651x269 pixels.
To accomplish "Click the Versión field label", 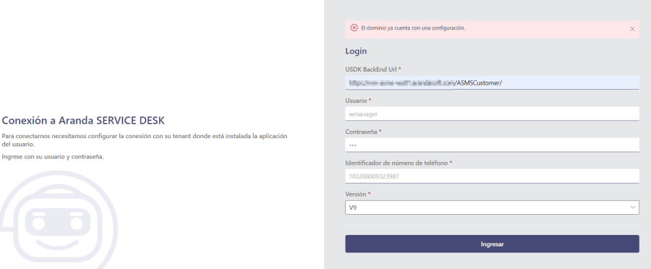I will [357, 194].
